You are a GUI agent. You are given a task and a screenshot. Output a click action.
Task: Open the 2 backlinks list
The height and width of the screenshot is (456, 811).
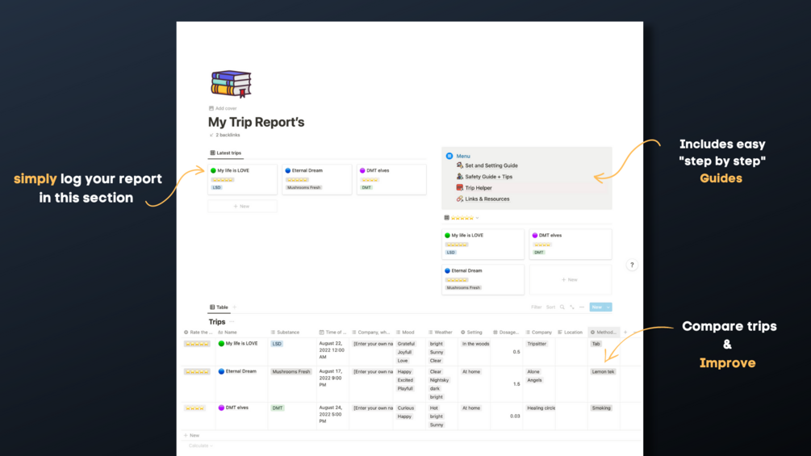coord(224,135)
